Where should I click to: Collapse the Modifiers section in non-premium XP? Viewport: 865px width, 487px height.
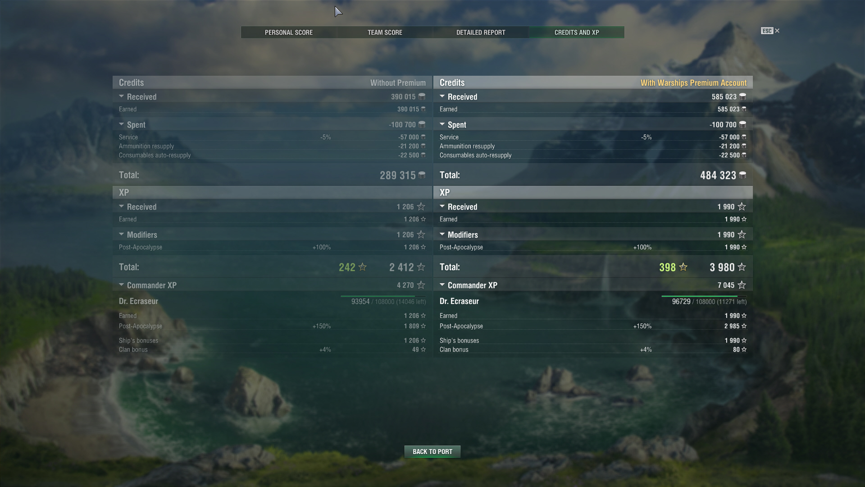[x=121, y=234]
